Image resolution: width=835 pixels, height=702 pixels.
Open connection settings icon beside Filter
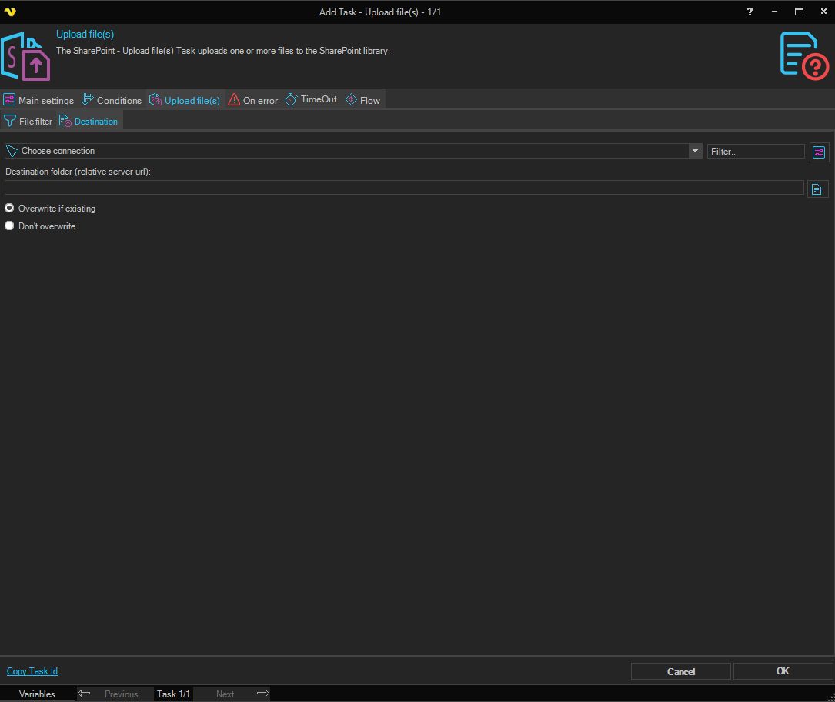pyautogui.click(x=819, y=152)
